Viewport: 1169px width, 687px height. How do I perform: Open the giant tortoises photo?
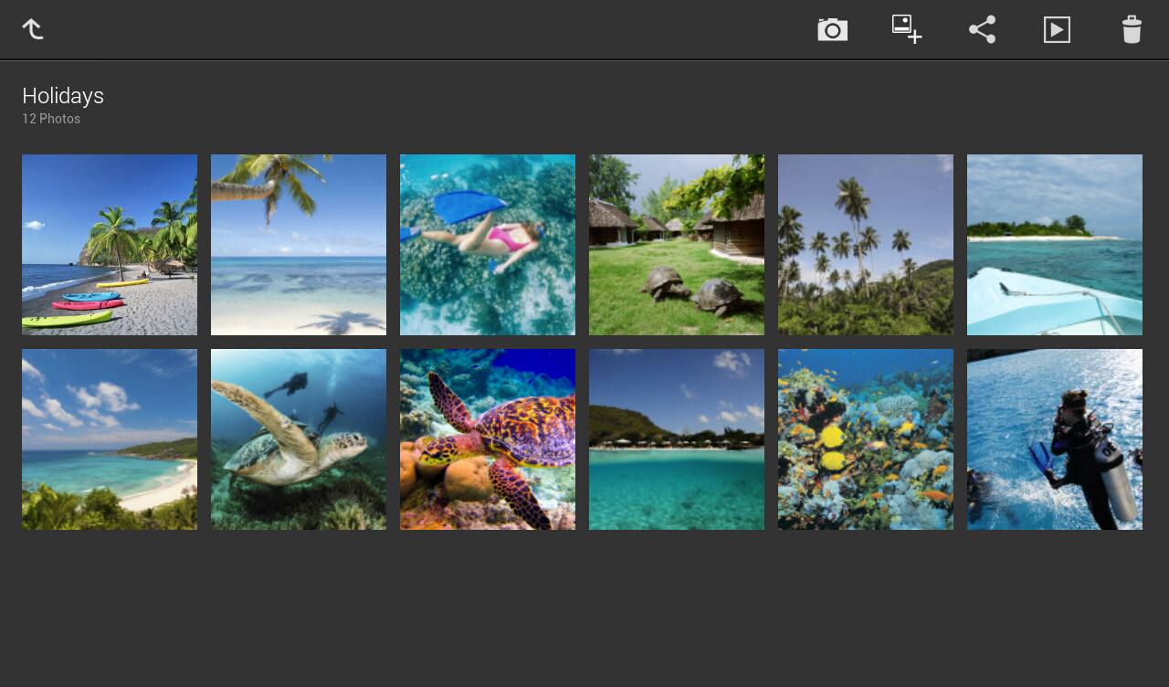pyautogui.click(x=677, y=245)
